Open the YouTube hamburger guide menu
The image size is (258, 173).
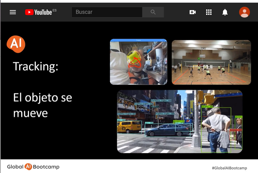click(13, 12)
